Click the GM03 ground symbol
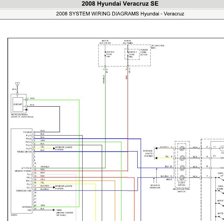 point(54,210)
